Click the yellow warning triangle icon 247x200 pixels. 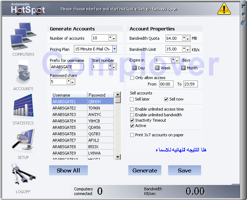224,8
